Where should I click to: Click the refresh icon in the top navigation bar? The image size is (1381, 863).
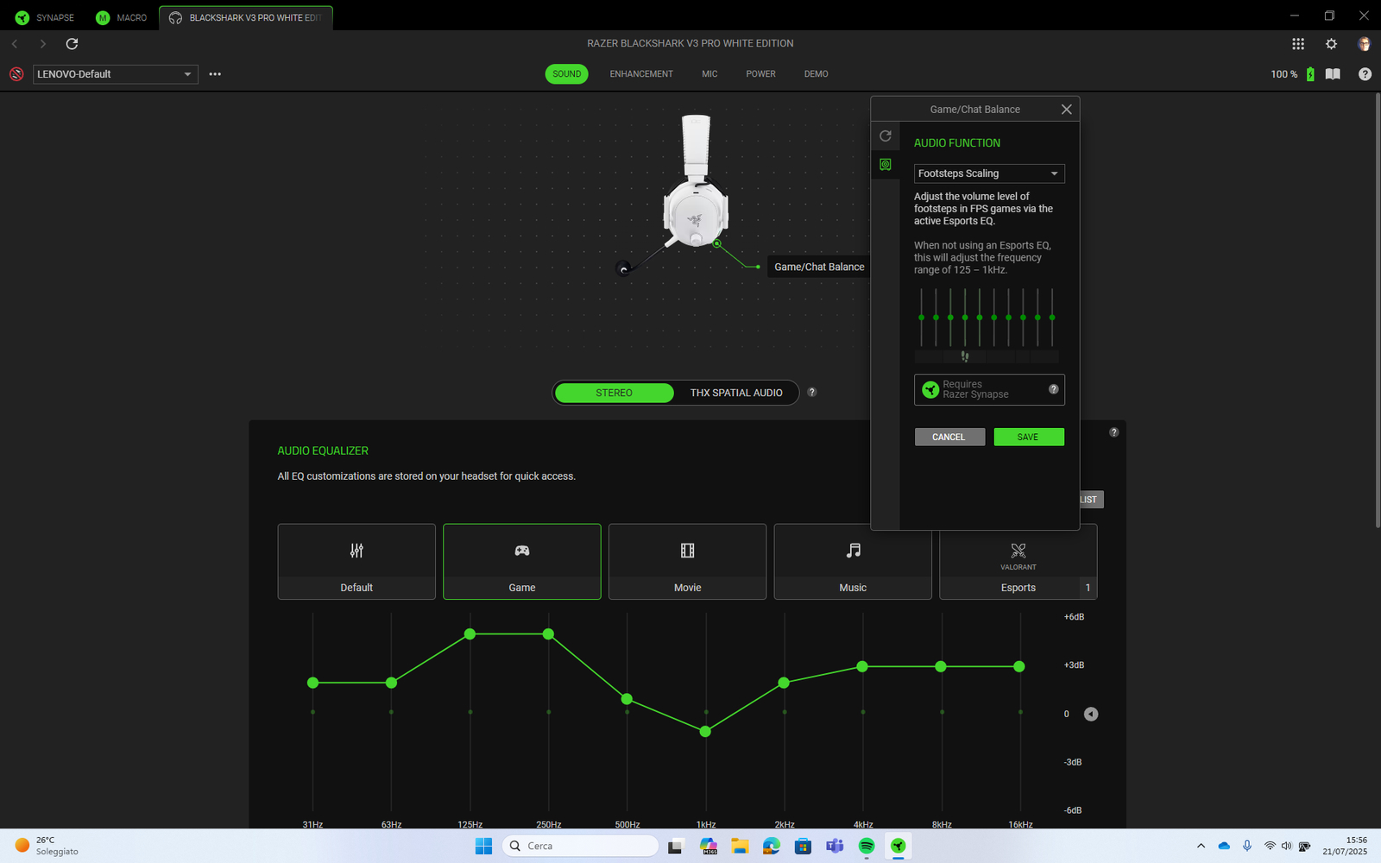click(73, 44)
